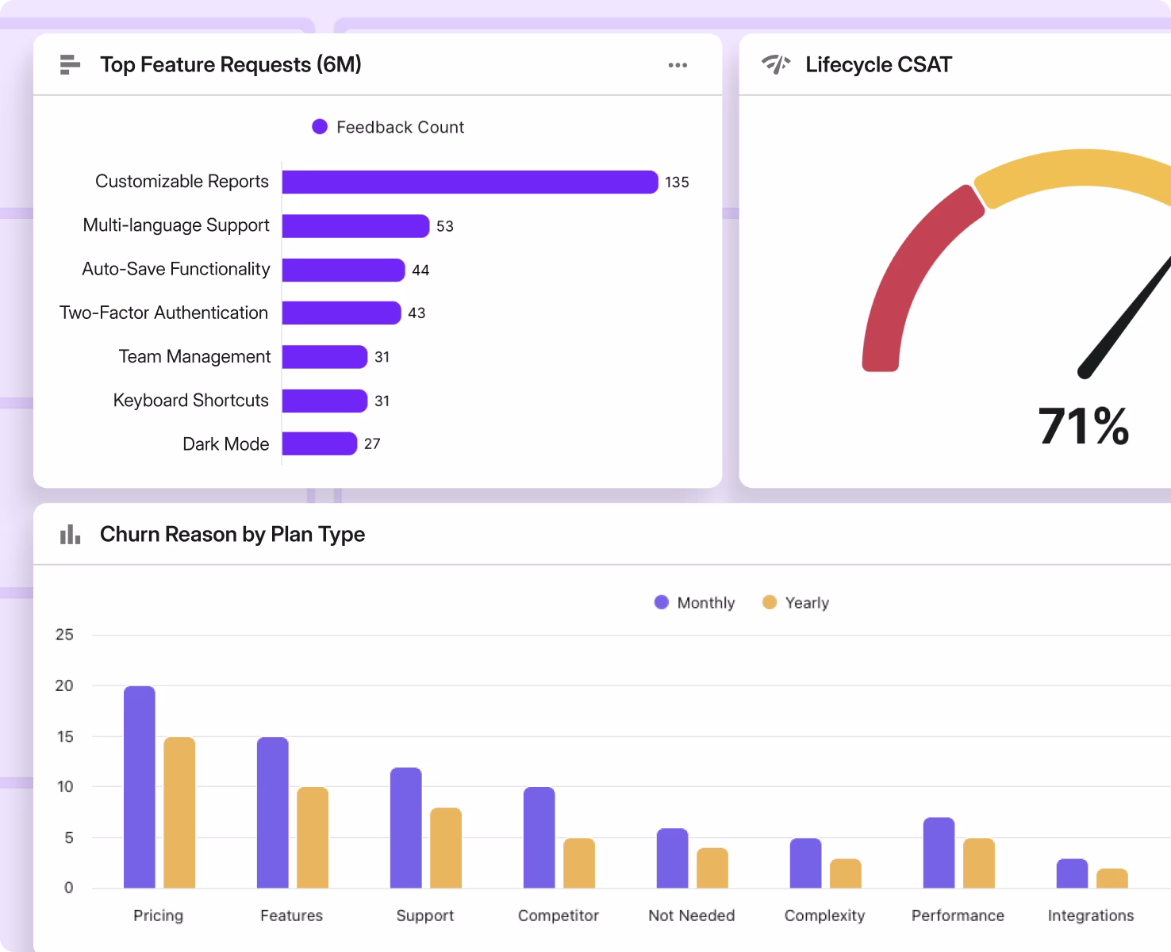Click the Support axis label
The width and height of the screenshot is (1171, 952).
425,916
